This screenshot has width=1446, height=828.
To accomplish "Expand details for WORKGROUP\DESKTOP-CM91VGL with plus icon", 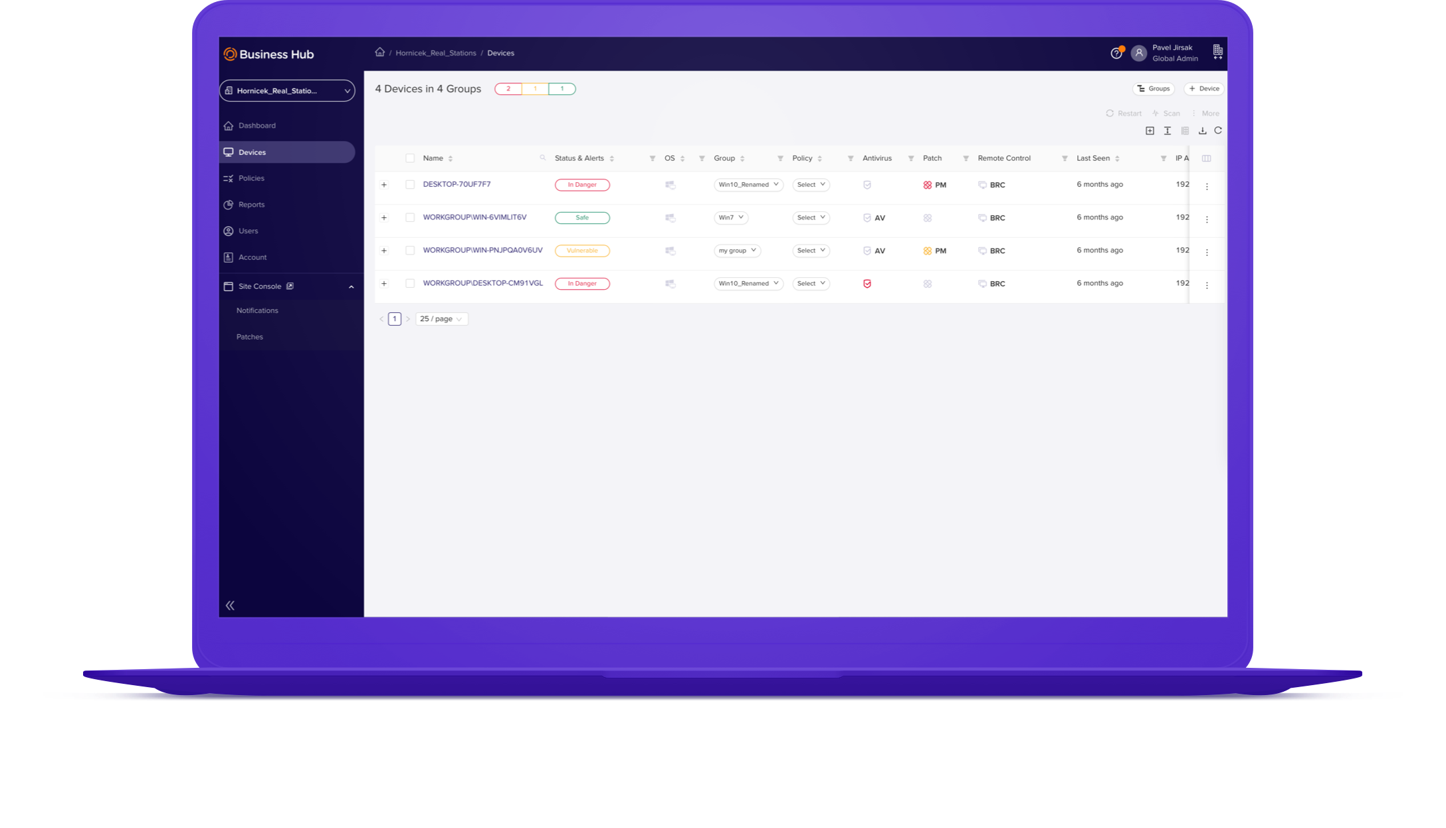I will point(384,283).
